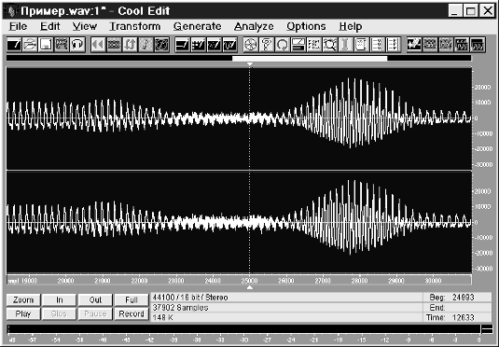The height and width of the screenshot is (347, 499).
Task: Click the magnifying glass toolbar icon
Action: tap(329, 45)
